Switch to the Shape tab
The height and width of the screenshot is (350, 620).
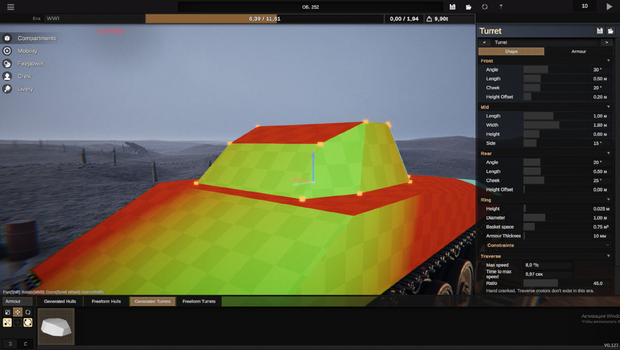pos(512,52)
